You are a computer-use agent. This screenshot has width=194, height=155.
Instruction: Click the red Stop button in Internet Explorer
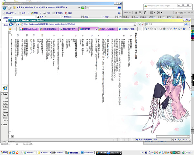point(143,24)
